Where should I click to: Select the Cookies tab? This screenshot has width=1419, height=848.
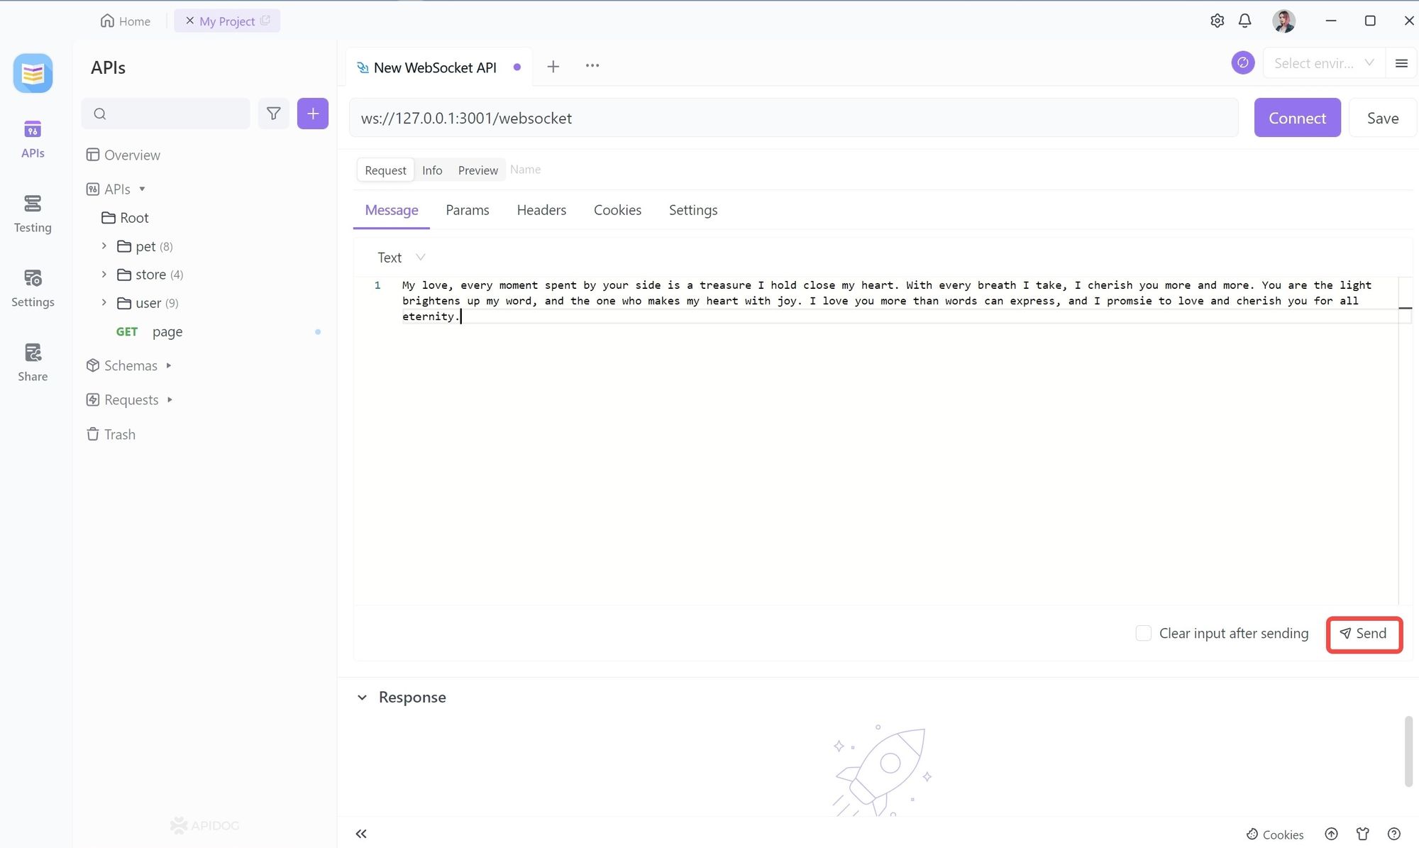617,210
